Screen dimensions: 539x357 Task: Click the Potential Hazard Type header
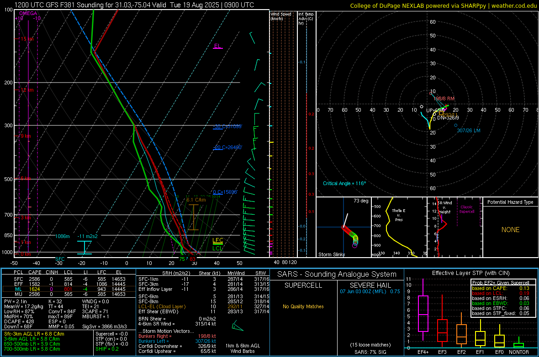point(510,202)
